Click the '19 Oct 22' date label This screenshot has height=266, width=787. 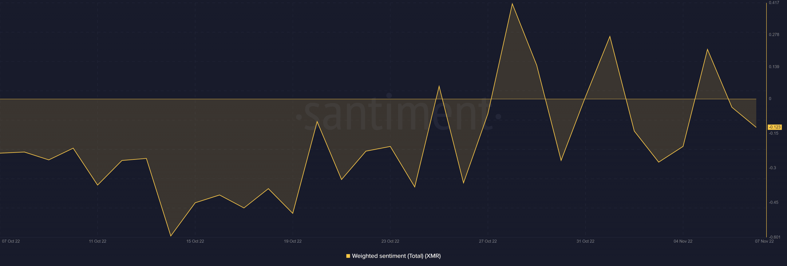pyautogui.click(x=293, y=241)
